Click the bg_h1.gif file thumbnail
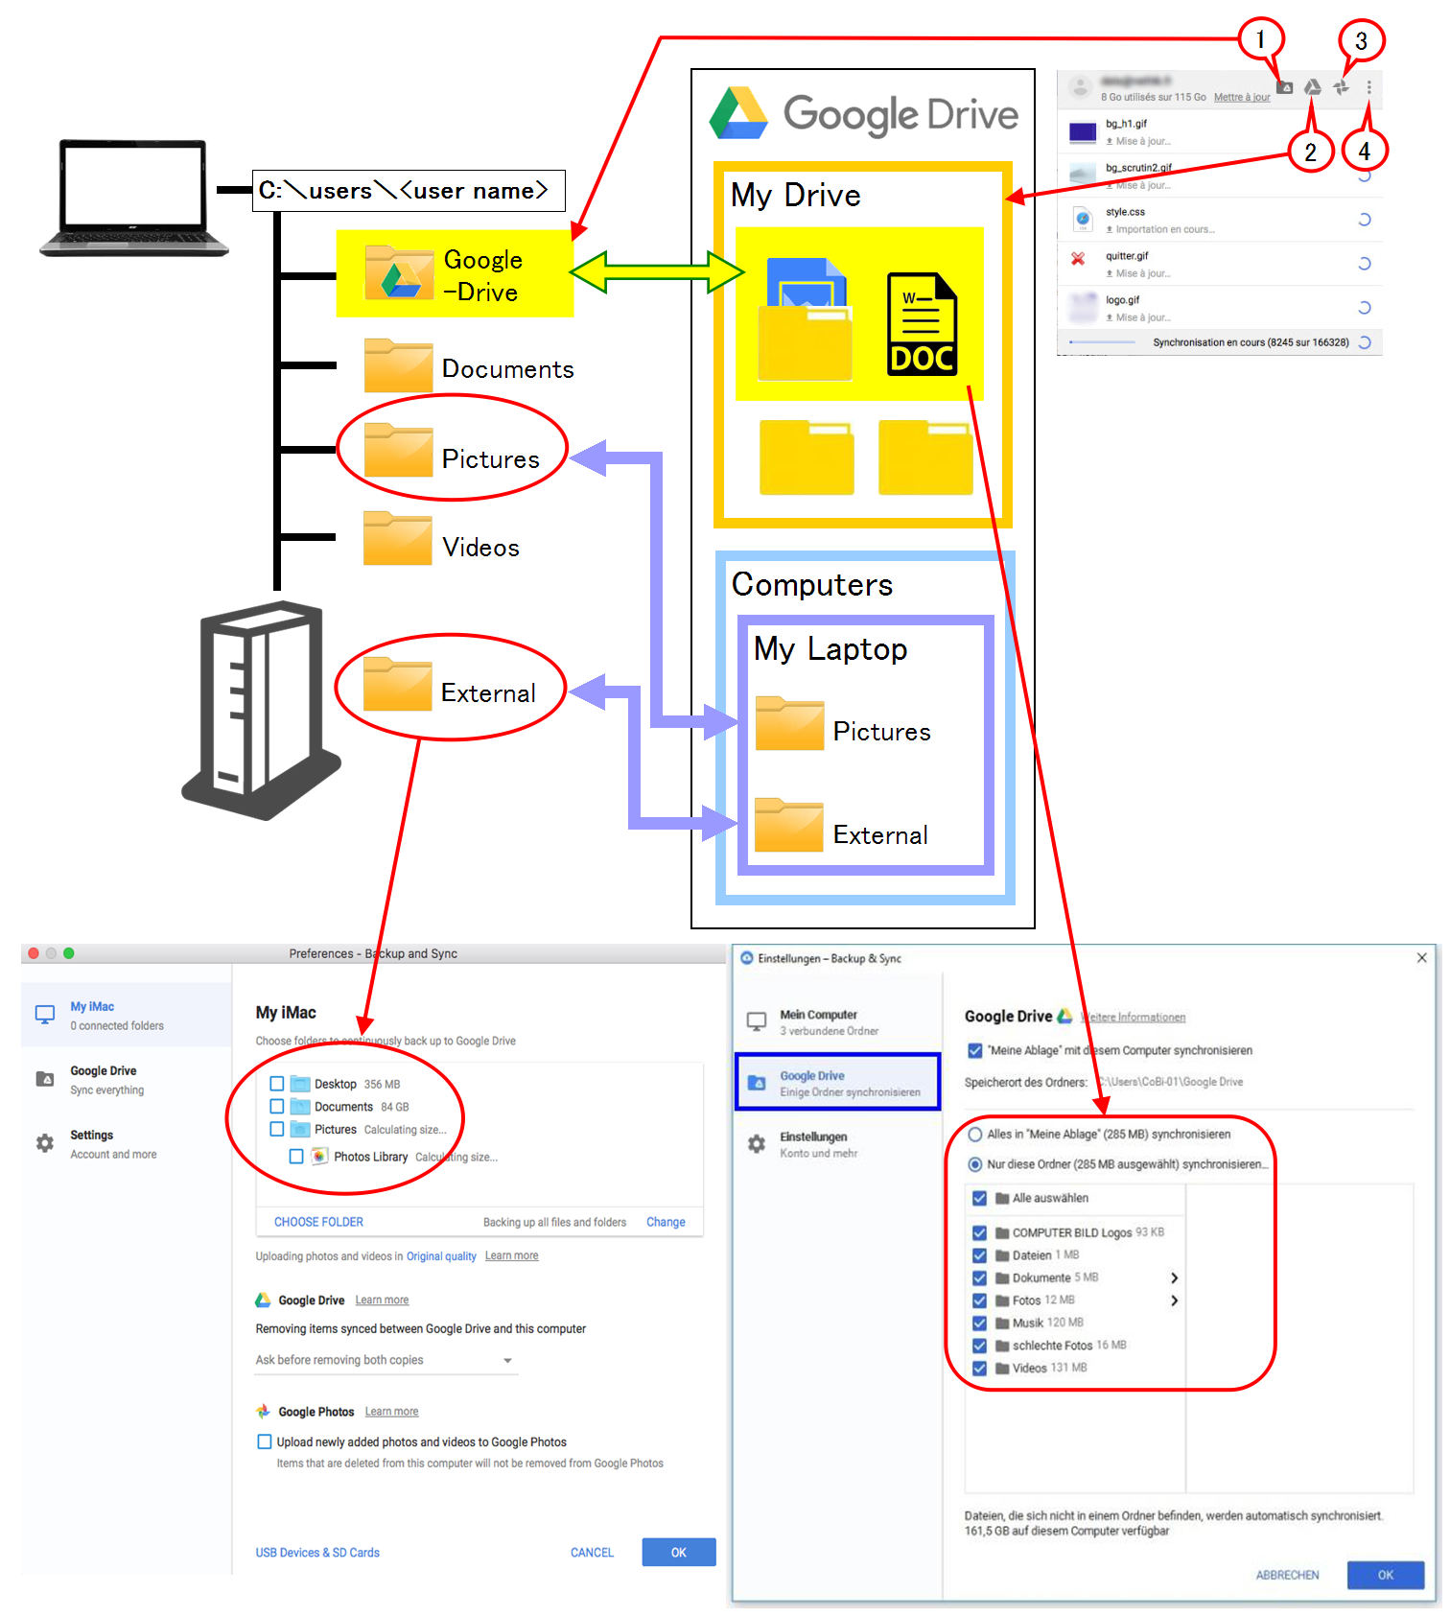This screenshot has height=1617, width=1450. click(1083, 132)
